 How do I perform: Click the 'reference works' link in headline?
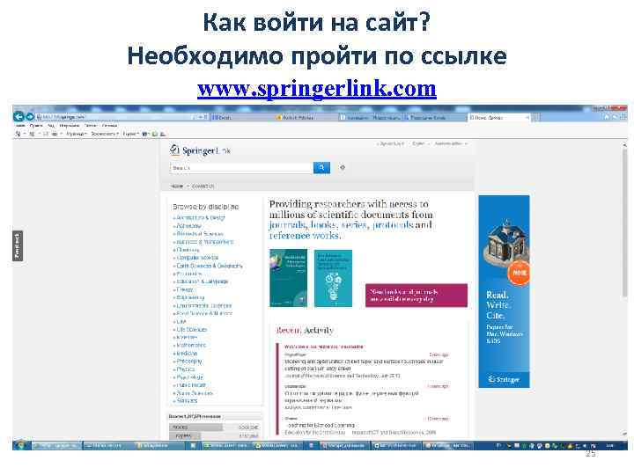click(305, 236)
